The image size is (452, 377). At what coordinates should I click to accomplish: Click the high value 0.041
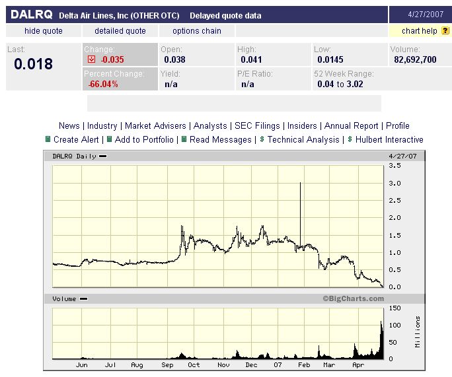(x=251, y=59)
